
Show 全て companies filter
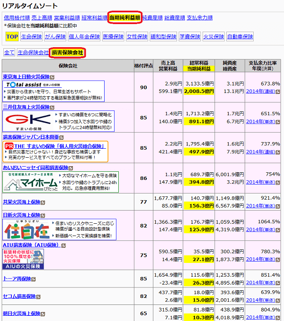(9, 52)
